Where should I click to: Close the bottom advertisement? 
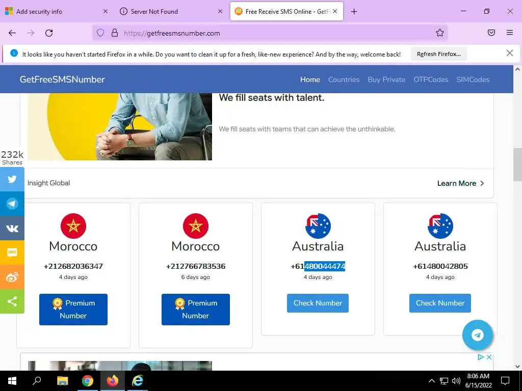coord(489,357)
